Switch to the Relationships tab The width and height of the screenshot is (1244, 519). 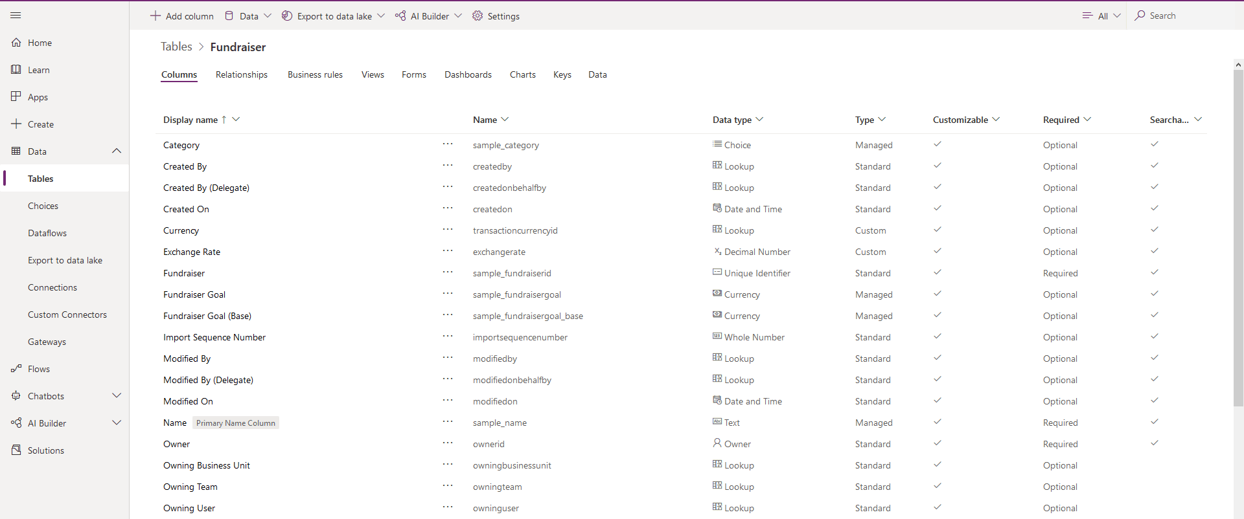pyautogui.click(x=242, y=75)
